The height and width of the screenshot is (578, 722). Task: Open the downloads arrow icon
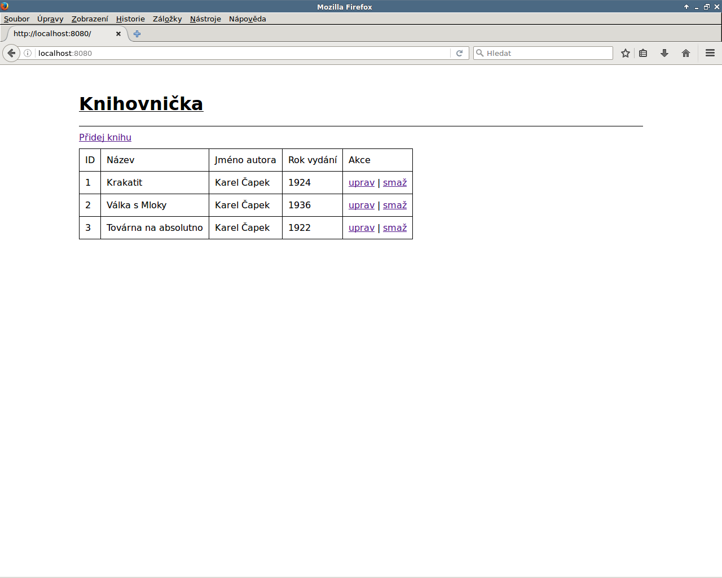point(664,53)
